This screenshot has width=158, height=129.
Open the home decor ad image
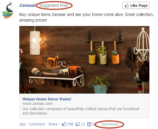coord(84,60)
